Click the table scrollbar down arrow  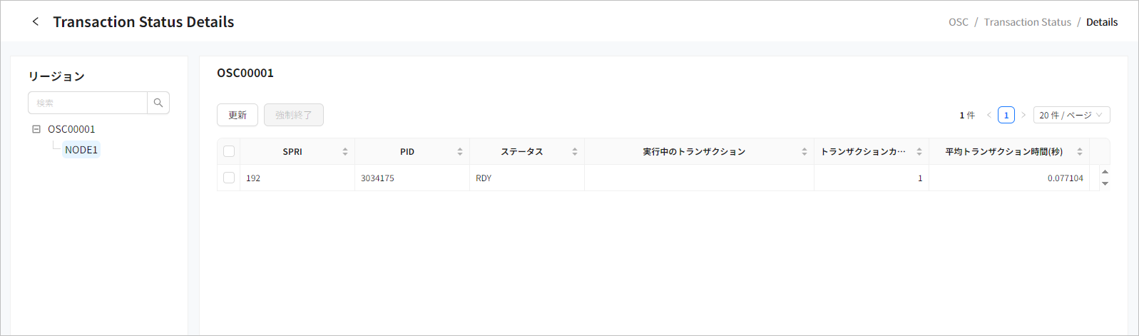click(1105, 184)
